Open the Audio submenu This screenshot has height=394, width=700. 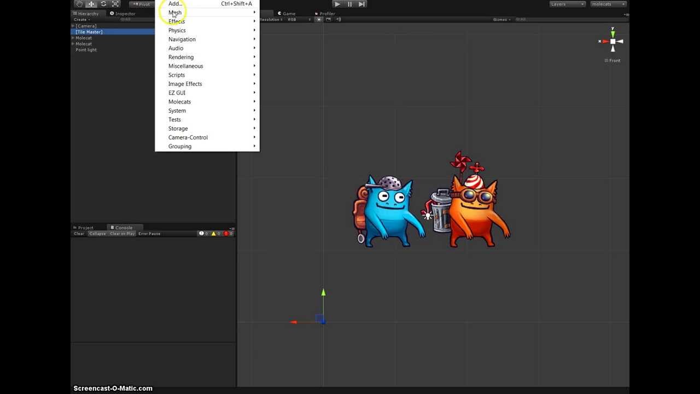tap(207, 48)
